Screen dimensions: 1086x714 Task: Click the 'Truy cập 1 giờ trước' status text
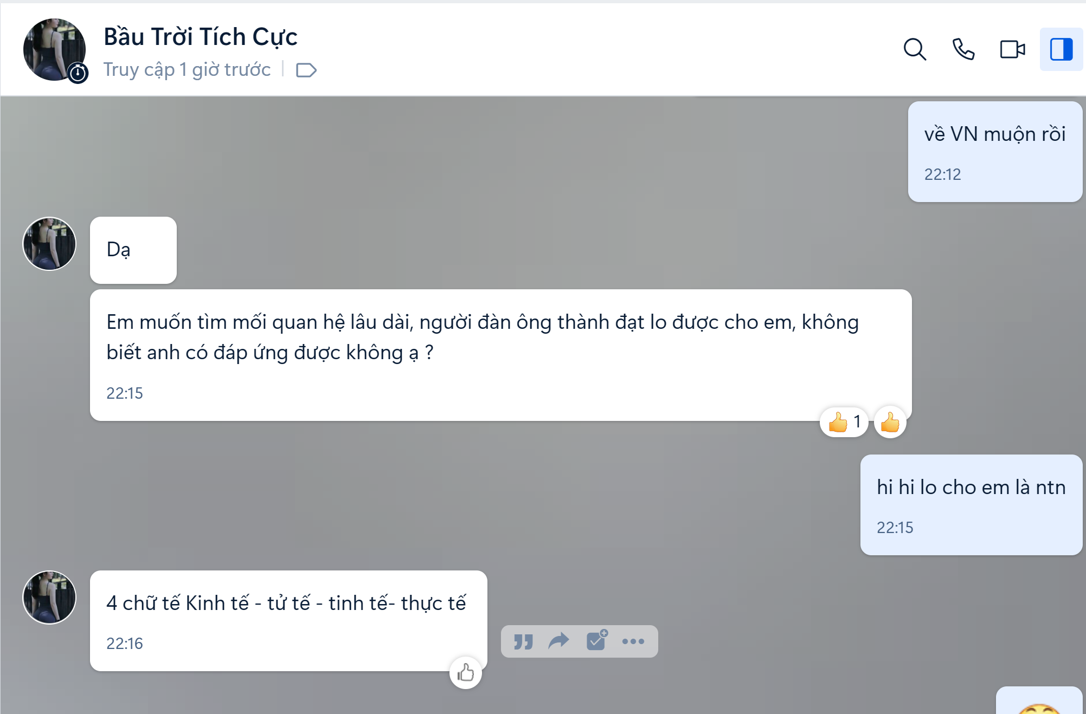[x=187, y=70]
